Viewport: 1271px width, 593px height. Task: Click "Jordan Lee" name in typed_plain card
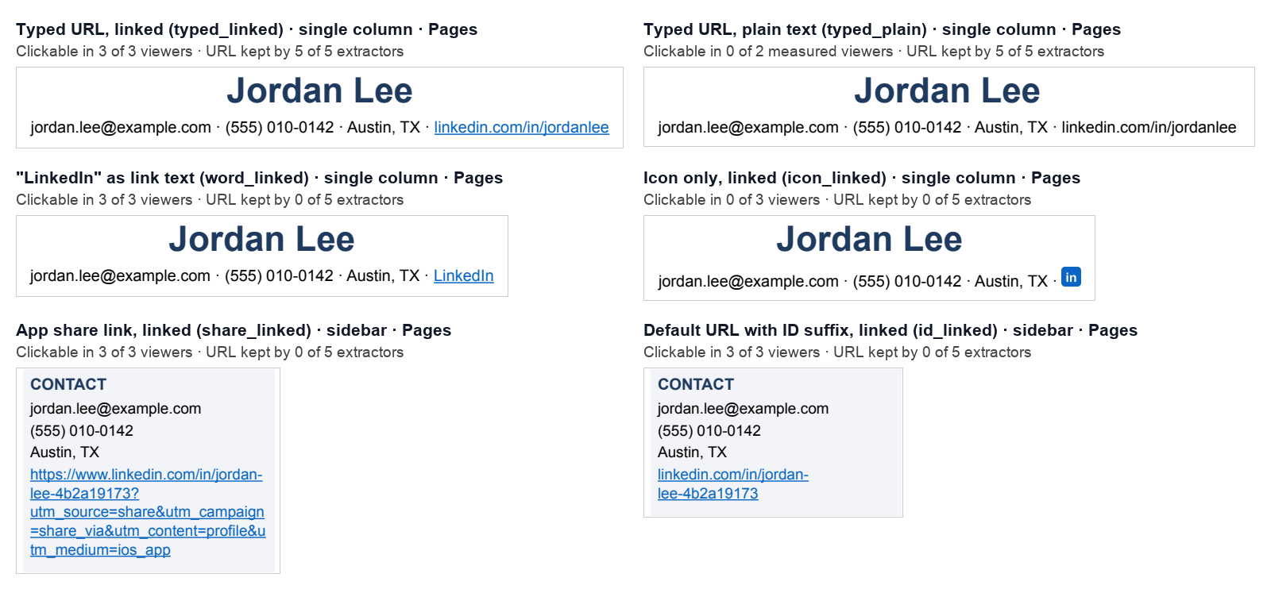[x=947, y=91]
